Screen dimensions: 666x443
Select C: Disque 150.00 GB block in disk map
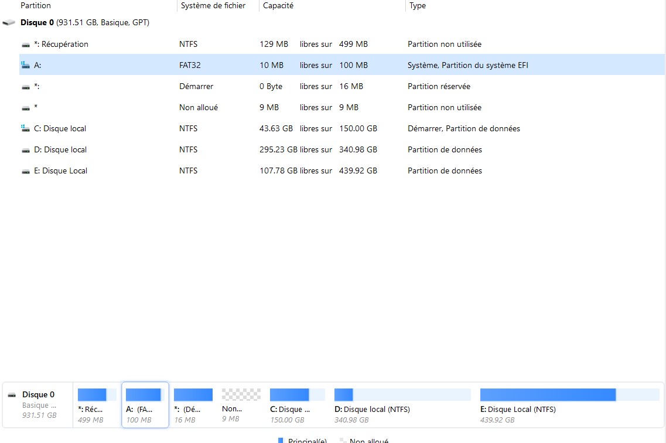[x=298, y=405]
